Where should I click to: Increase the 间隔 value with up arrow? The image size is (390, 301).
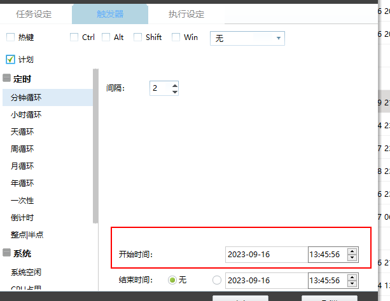(175, 84)
